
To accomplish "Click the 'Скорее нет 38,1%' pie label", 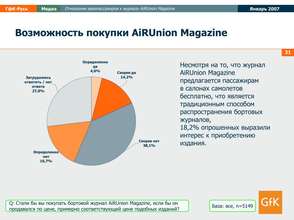I will (x=149, y=143).
